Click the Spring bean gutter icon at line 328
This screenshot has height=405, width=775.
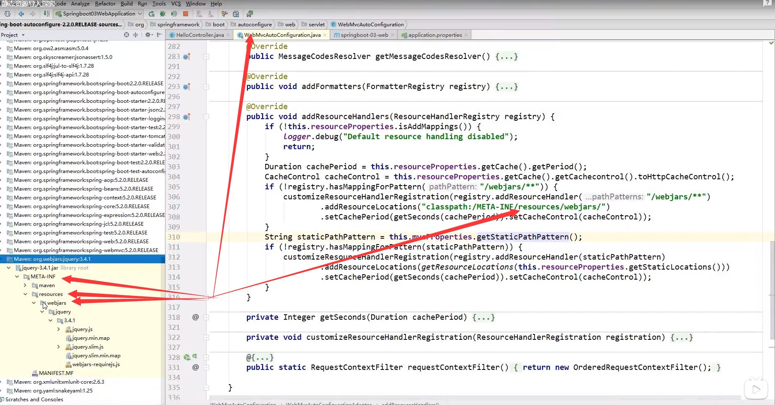(187, 357)
